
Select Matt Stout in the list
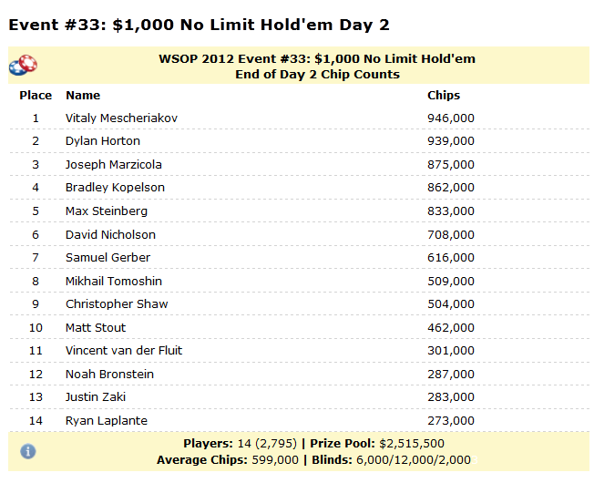tap(96, 328)
